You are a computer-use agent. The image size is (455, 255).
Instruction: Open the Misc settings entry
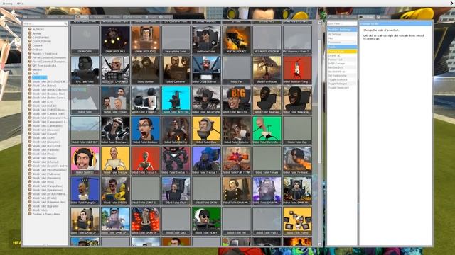pyautogui.click(x=342, y=38)
